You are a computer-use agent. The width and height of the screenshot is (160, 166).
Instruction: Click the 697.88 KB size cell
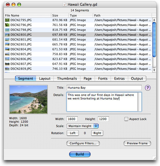point(60,35)
